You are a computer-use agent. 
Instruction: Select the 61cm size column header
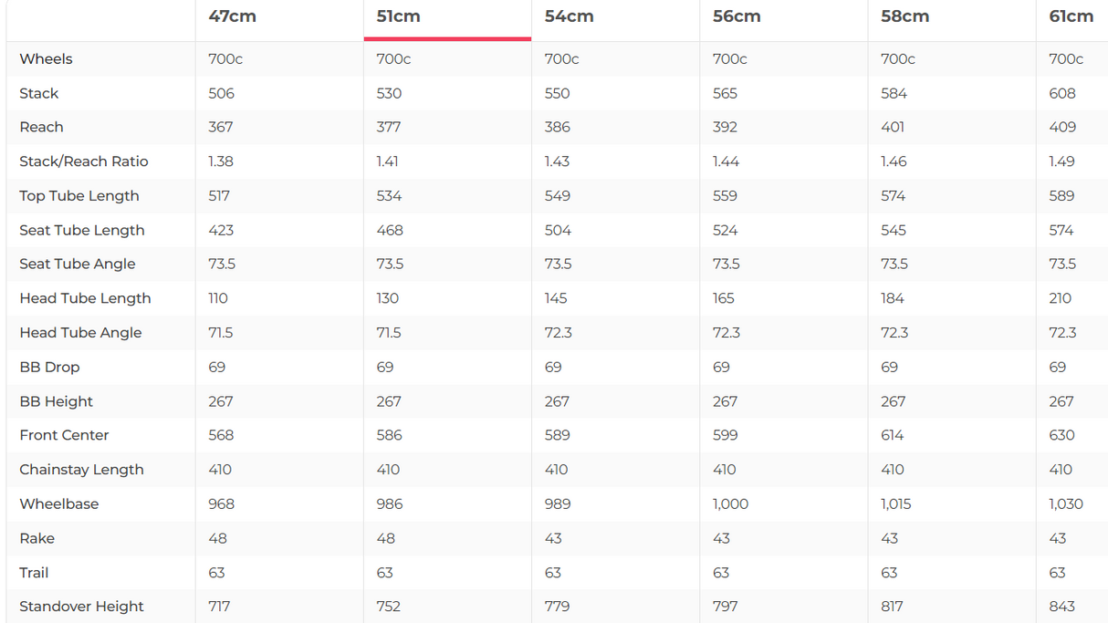(1071, 16)
